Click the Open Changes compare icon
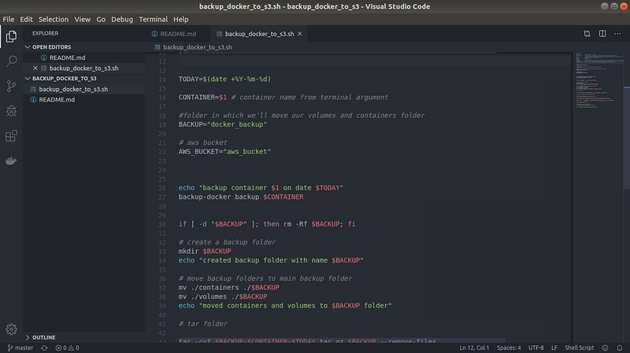The image size is (630, 353). point(587,34)
